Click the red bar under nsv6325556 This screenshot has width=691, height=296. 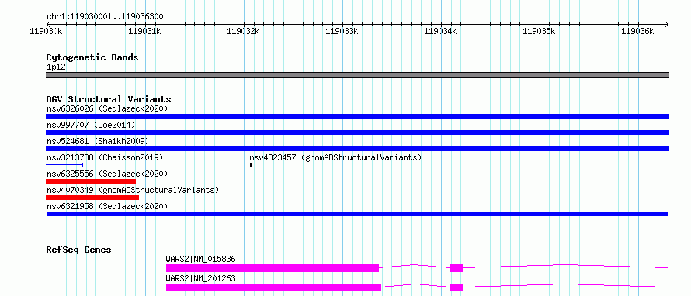(x=91, y=181)
